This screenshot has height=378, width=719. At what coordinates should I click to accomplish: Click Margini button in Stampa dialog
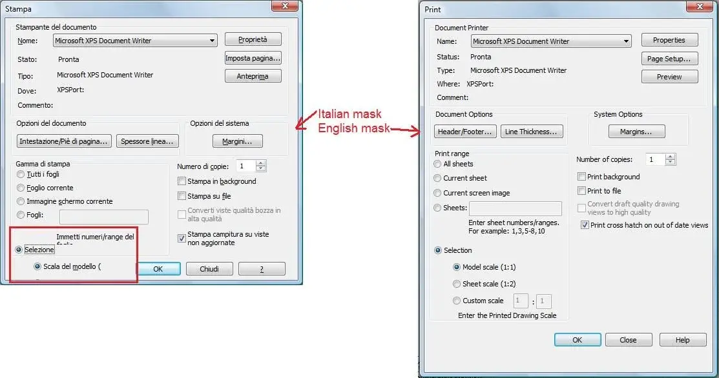[238, 141]
